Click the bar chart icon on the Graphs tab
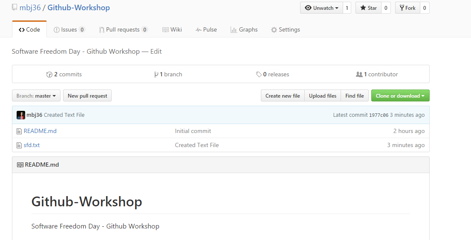Image resolution: width=471 pixels, height=240 pixels. (x=234, y=30)
